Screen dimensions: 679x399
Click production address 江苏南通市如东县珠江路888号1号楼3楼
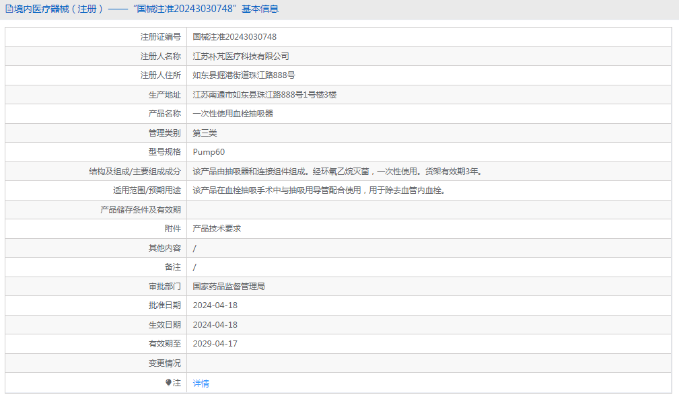pyautogui.click(x=264, y=94)
